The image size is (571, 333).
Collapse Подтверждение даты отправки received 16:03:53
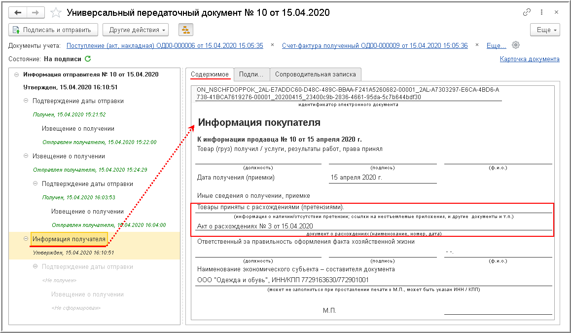point(36,184)
